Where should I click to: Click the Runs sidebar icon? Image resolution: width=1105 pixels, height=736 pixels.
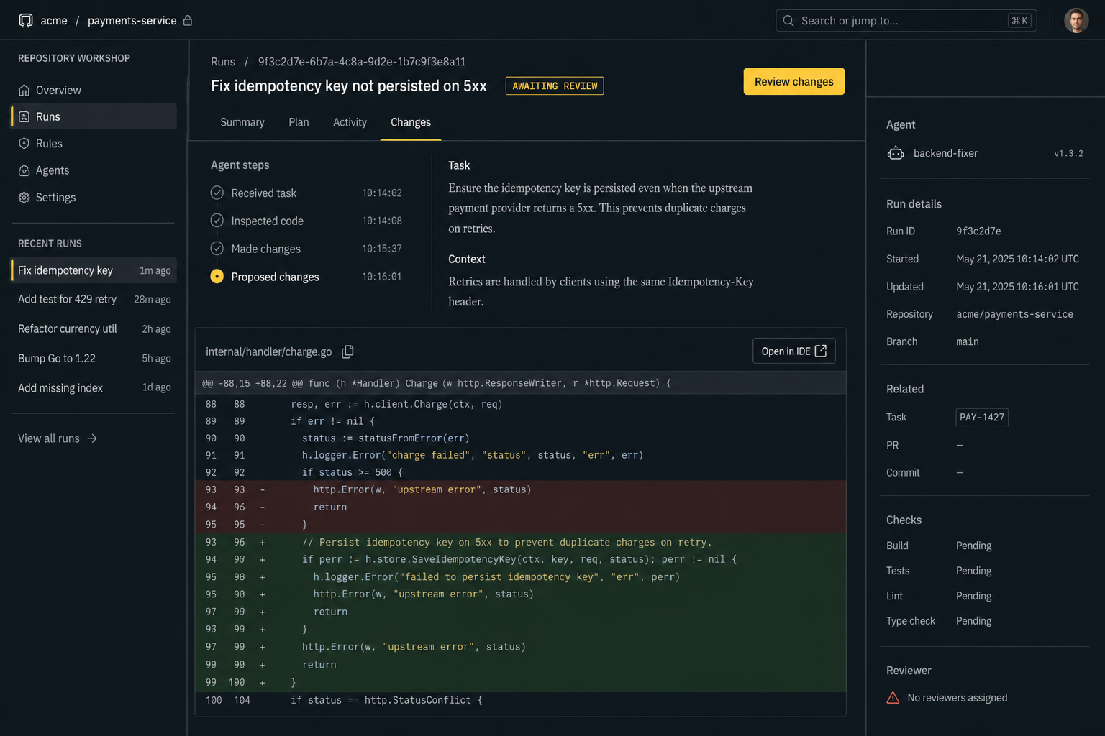[24, 116]
